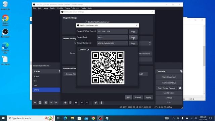Undock the Scenes panel icon

pyautogui.click(x=59, y=71)
